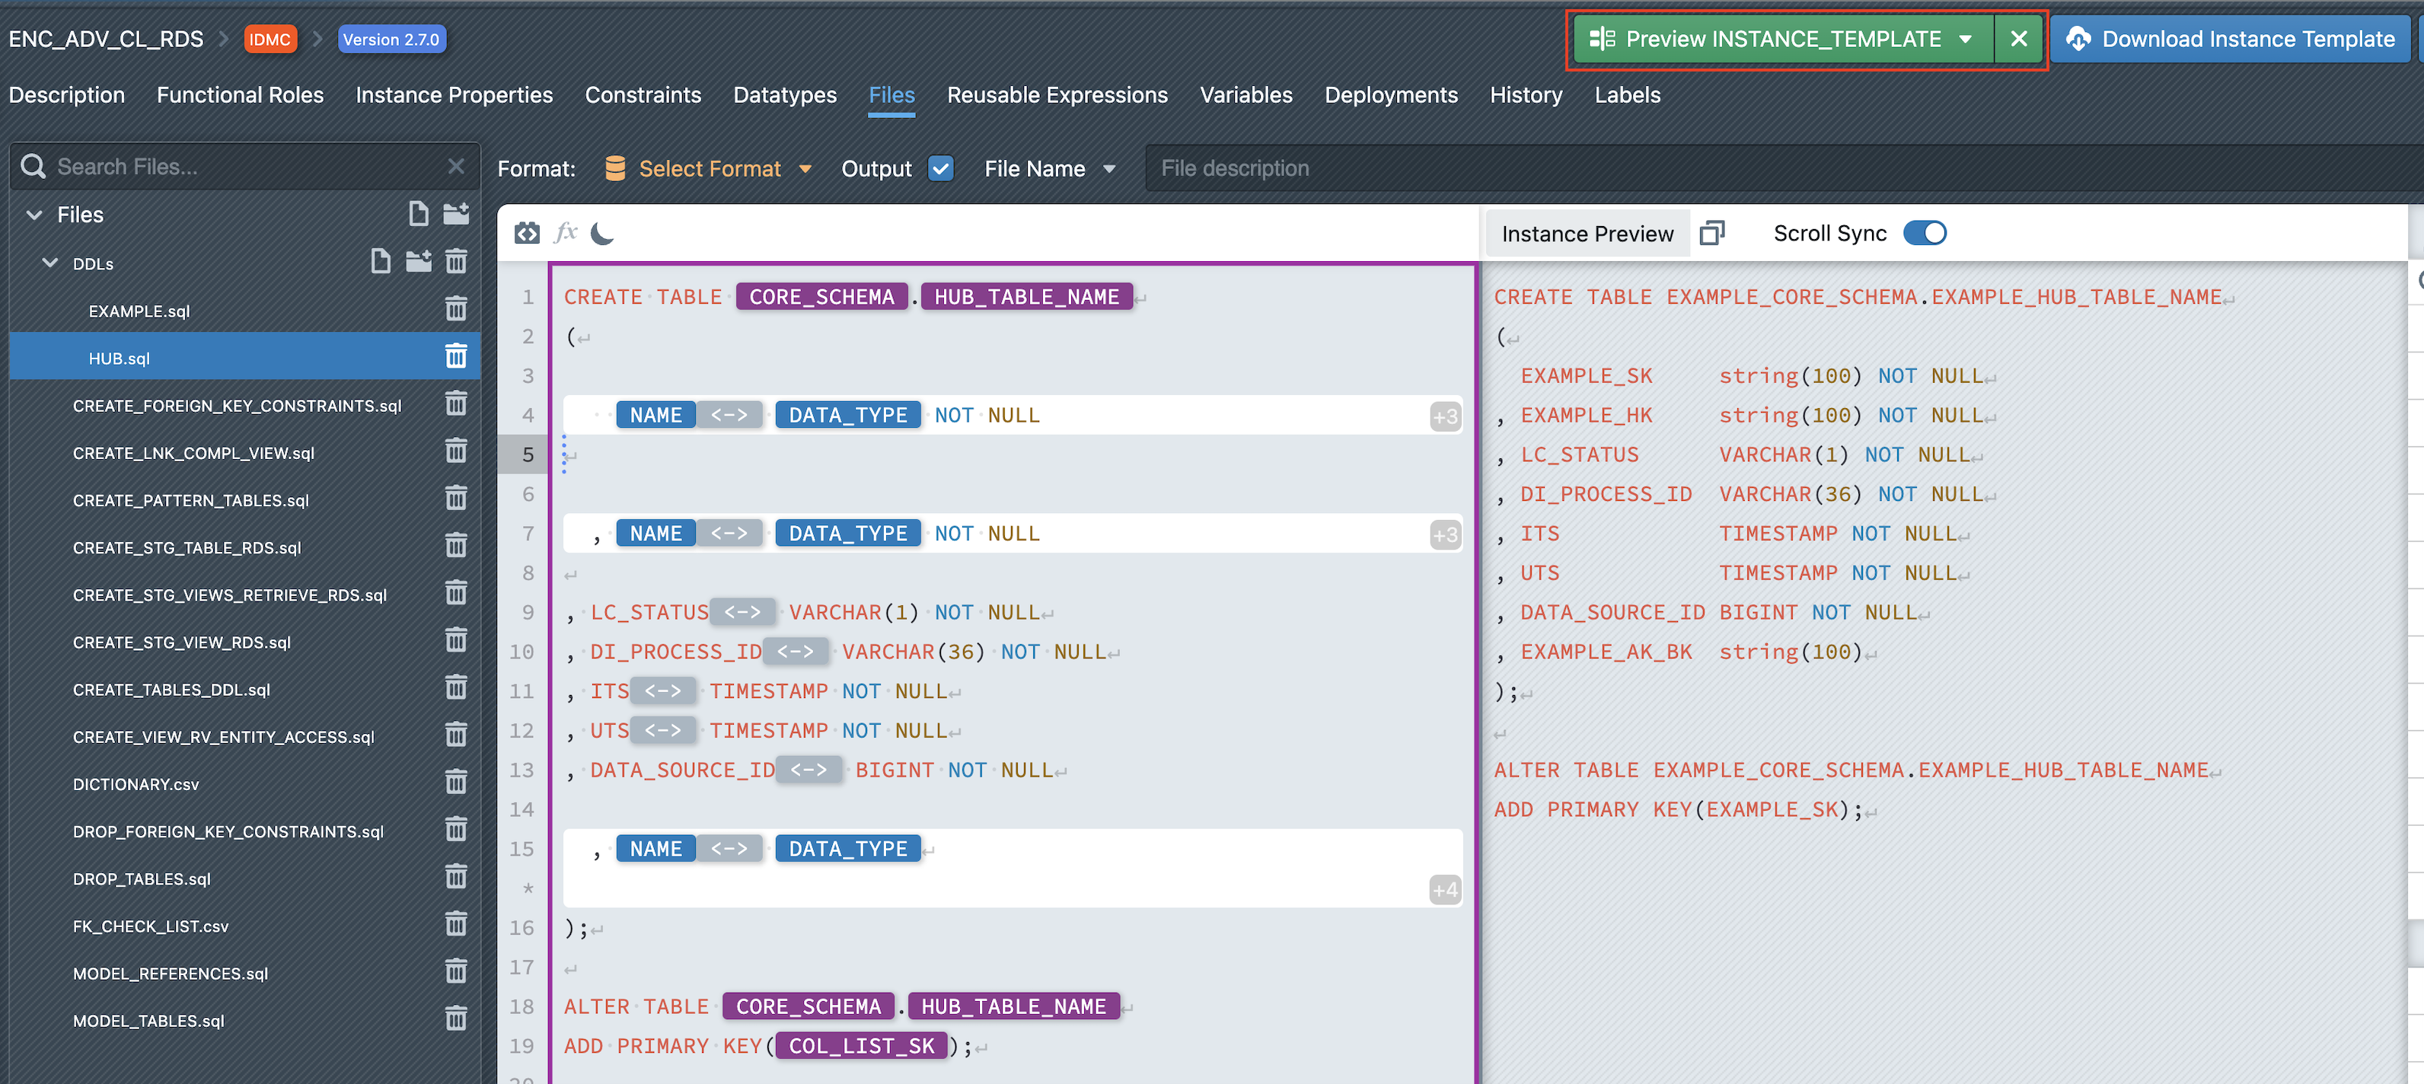Uncheck the Output checkbox
The width and height of the screenshot is (2424, 1084).
coord(940,168)
